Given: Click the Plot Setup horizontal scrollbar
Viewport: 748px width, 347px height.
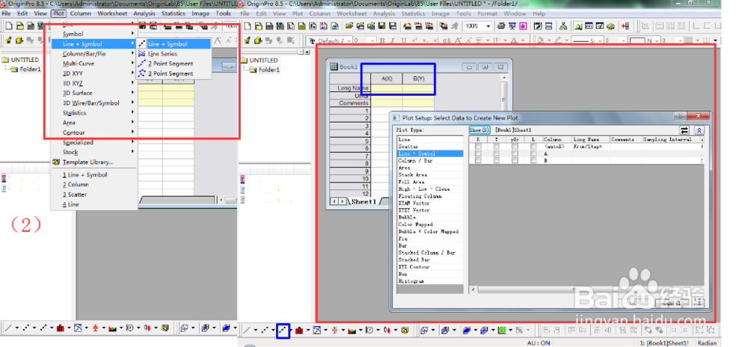Looking at the screenshot, I should point(586,289).
